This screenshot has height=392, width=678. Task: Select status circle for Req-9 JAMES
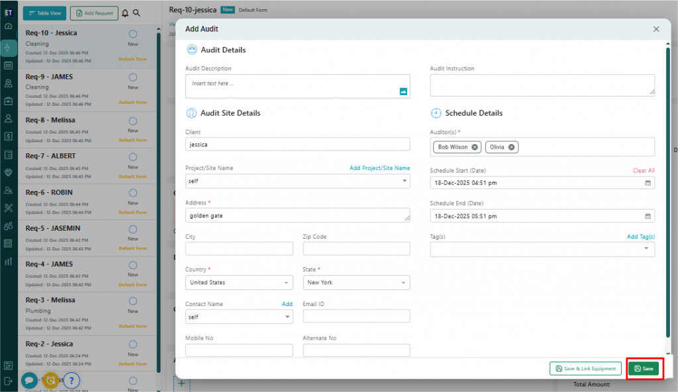(x=132, y=77)
